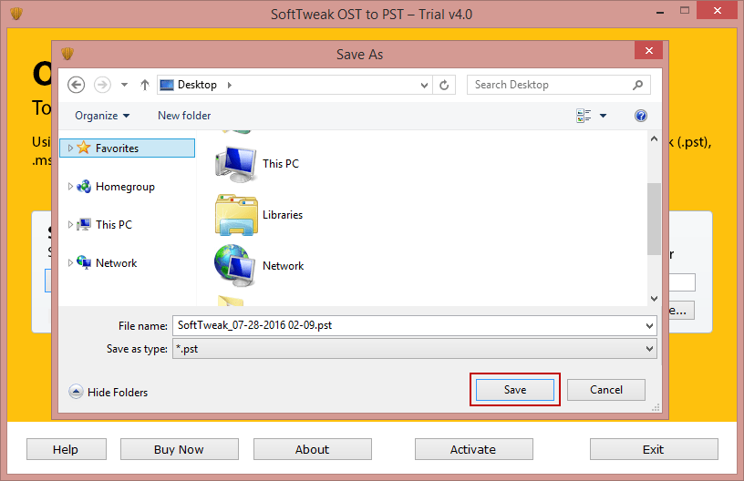Click the change view icon

pos(584,116)
